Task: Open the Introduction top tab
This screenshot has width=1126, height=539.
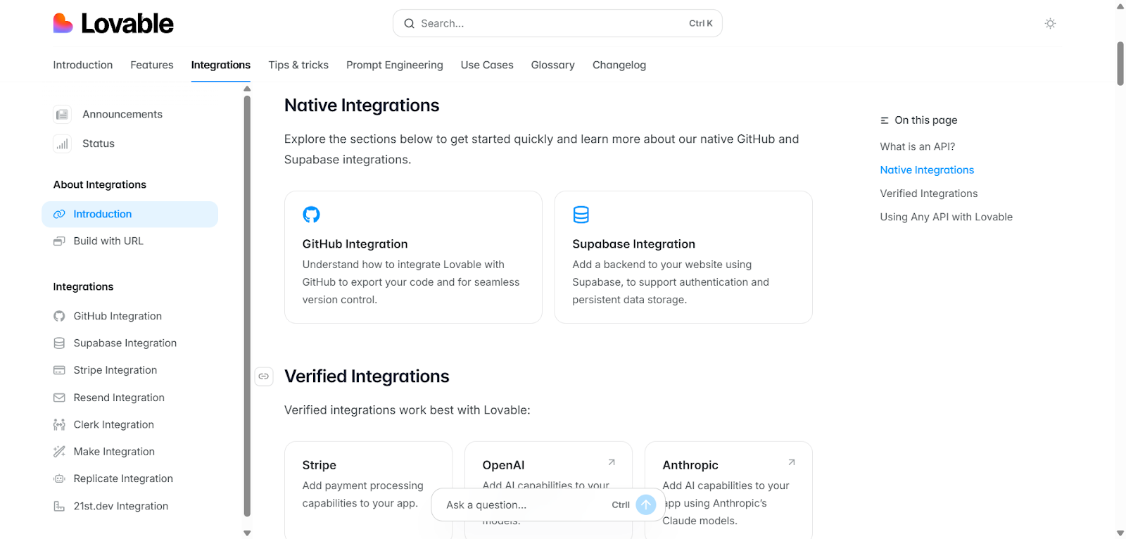Action: (x=83, y=65)
